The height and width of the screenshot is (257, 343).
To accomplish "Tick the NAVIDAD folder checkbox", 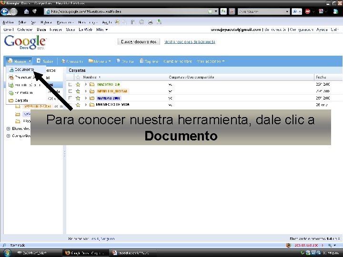I will (70, 98).
